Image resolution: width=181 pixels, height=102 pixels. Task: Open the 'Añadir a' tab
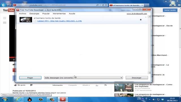(86, 85)
